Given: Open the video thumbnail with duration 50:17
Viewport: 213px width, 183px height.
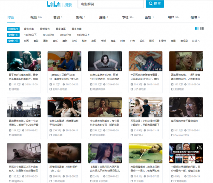Looking at the screenshot, I should [x=186, y=153].
